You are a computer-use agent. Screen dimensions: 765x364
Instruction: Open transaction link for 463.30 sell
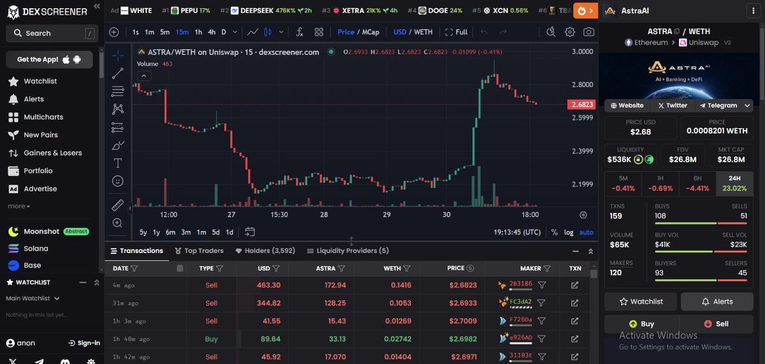click(x=574, y=286)
